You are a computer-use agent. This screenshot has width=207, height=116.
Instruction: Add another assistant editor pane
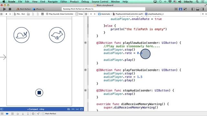[203, 14]
